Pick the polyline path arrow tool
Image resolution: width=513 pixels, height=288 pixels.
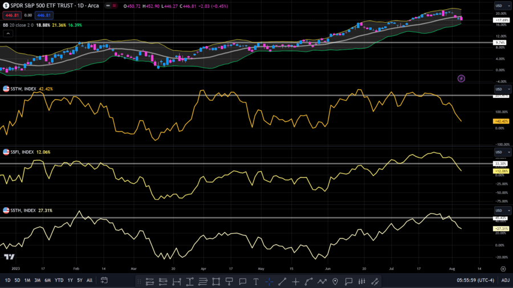pyautogui.click(x=322, y=281)
